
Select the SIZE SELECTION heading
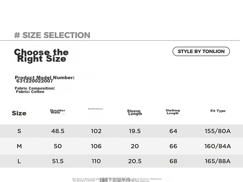coord(52,35)
